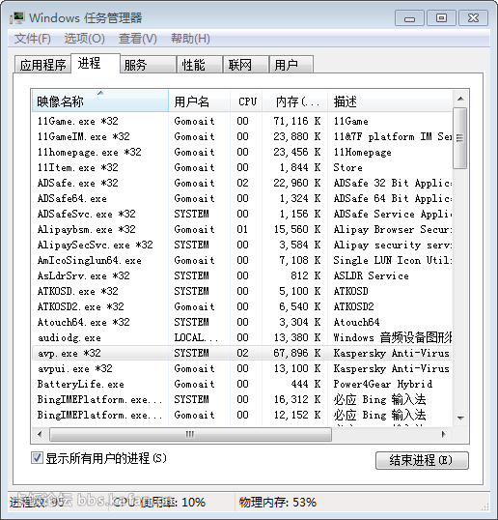Select process BatteryLife.exe
498x520 pixels.
click(241, 384)
